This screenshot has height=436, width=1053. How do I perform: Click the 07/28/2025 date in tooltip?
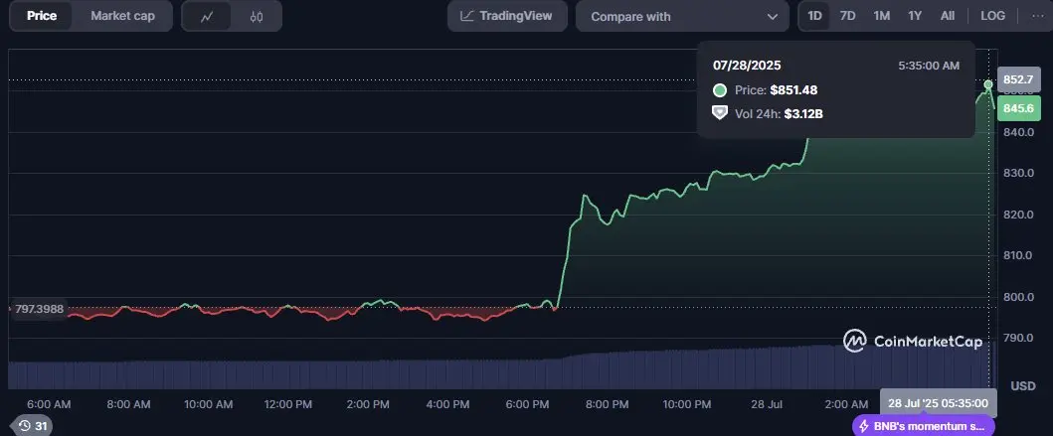pyautogui.click(x=747, y=66)
